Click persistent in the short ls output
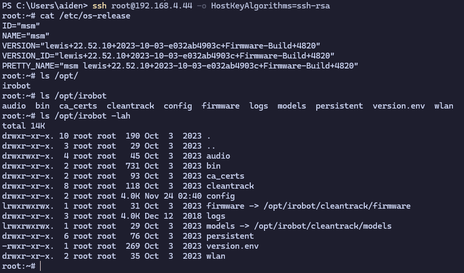The height and width of the screenshot is (273, 464). [x=339, y=106]
